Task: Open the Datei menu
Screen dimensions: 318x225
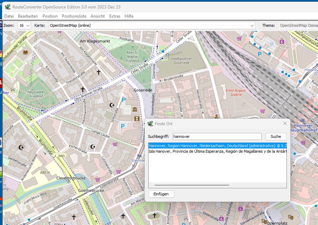Action: click(9, 16)
